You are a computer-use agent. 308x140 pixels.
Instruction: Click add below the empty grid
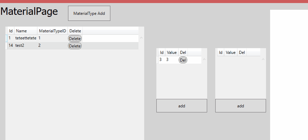(x=240, y=106)
